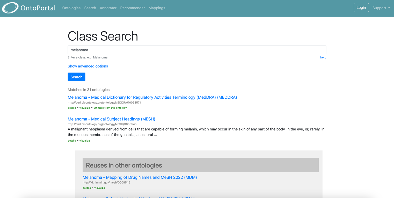Screen dimensions: 394x198
Task: Navigate to Mappings
Action: click(157, 8)
